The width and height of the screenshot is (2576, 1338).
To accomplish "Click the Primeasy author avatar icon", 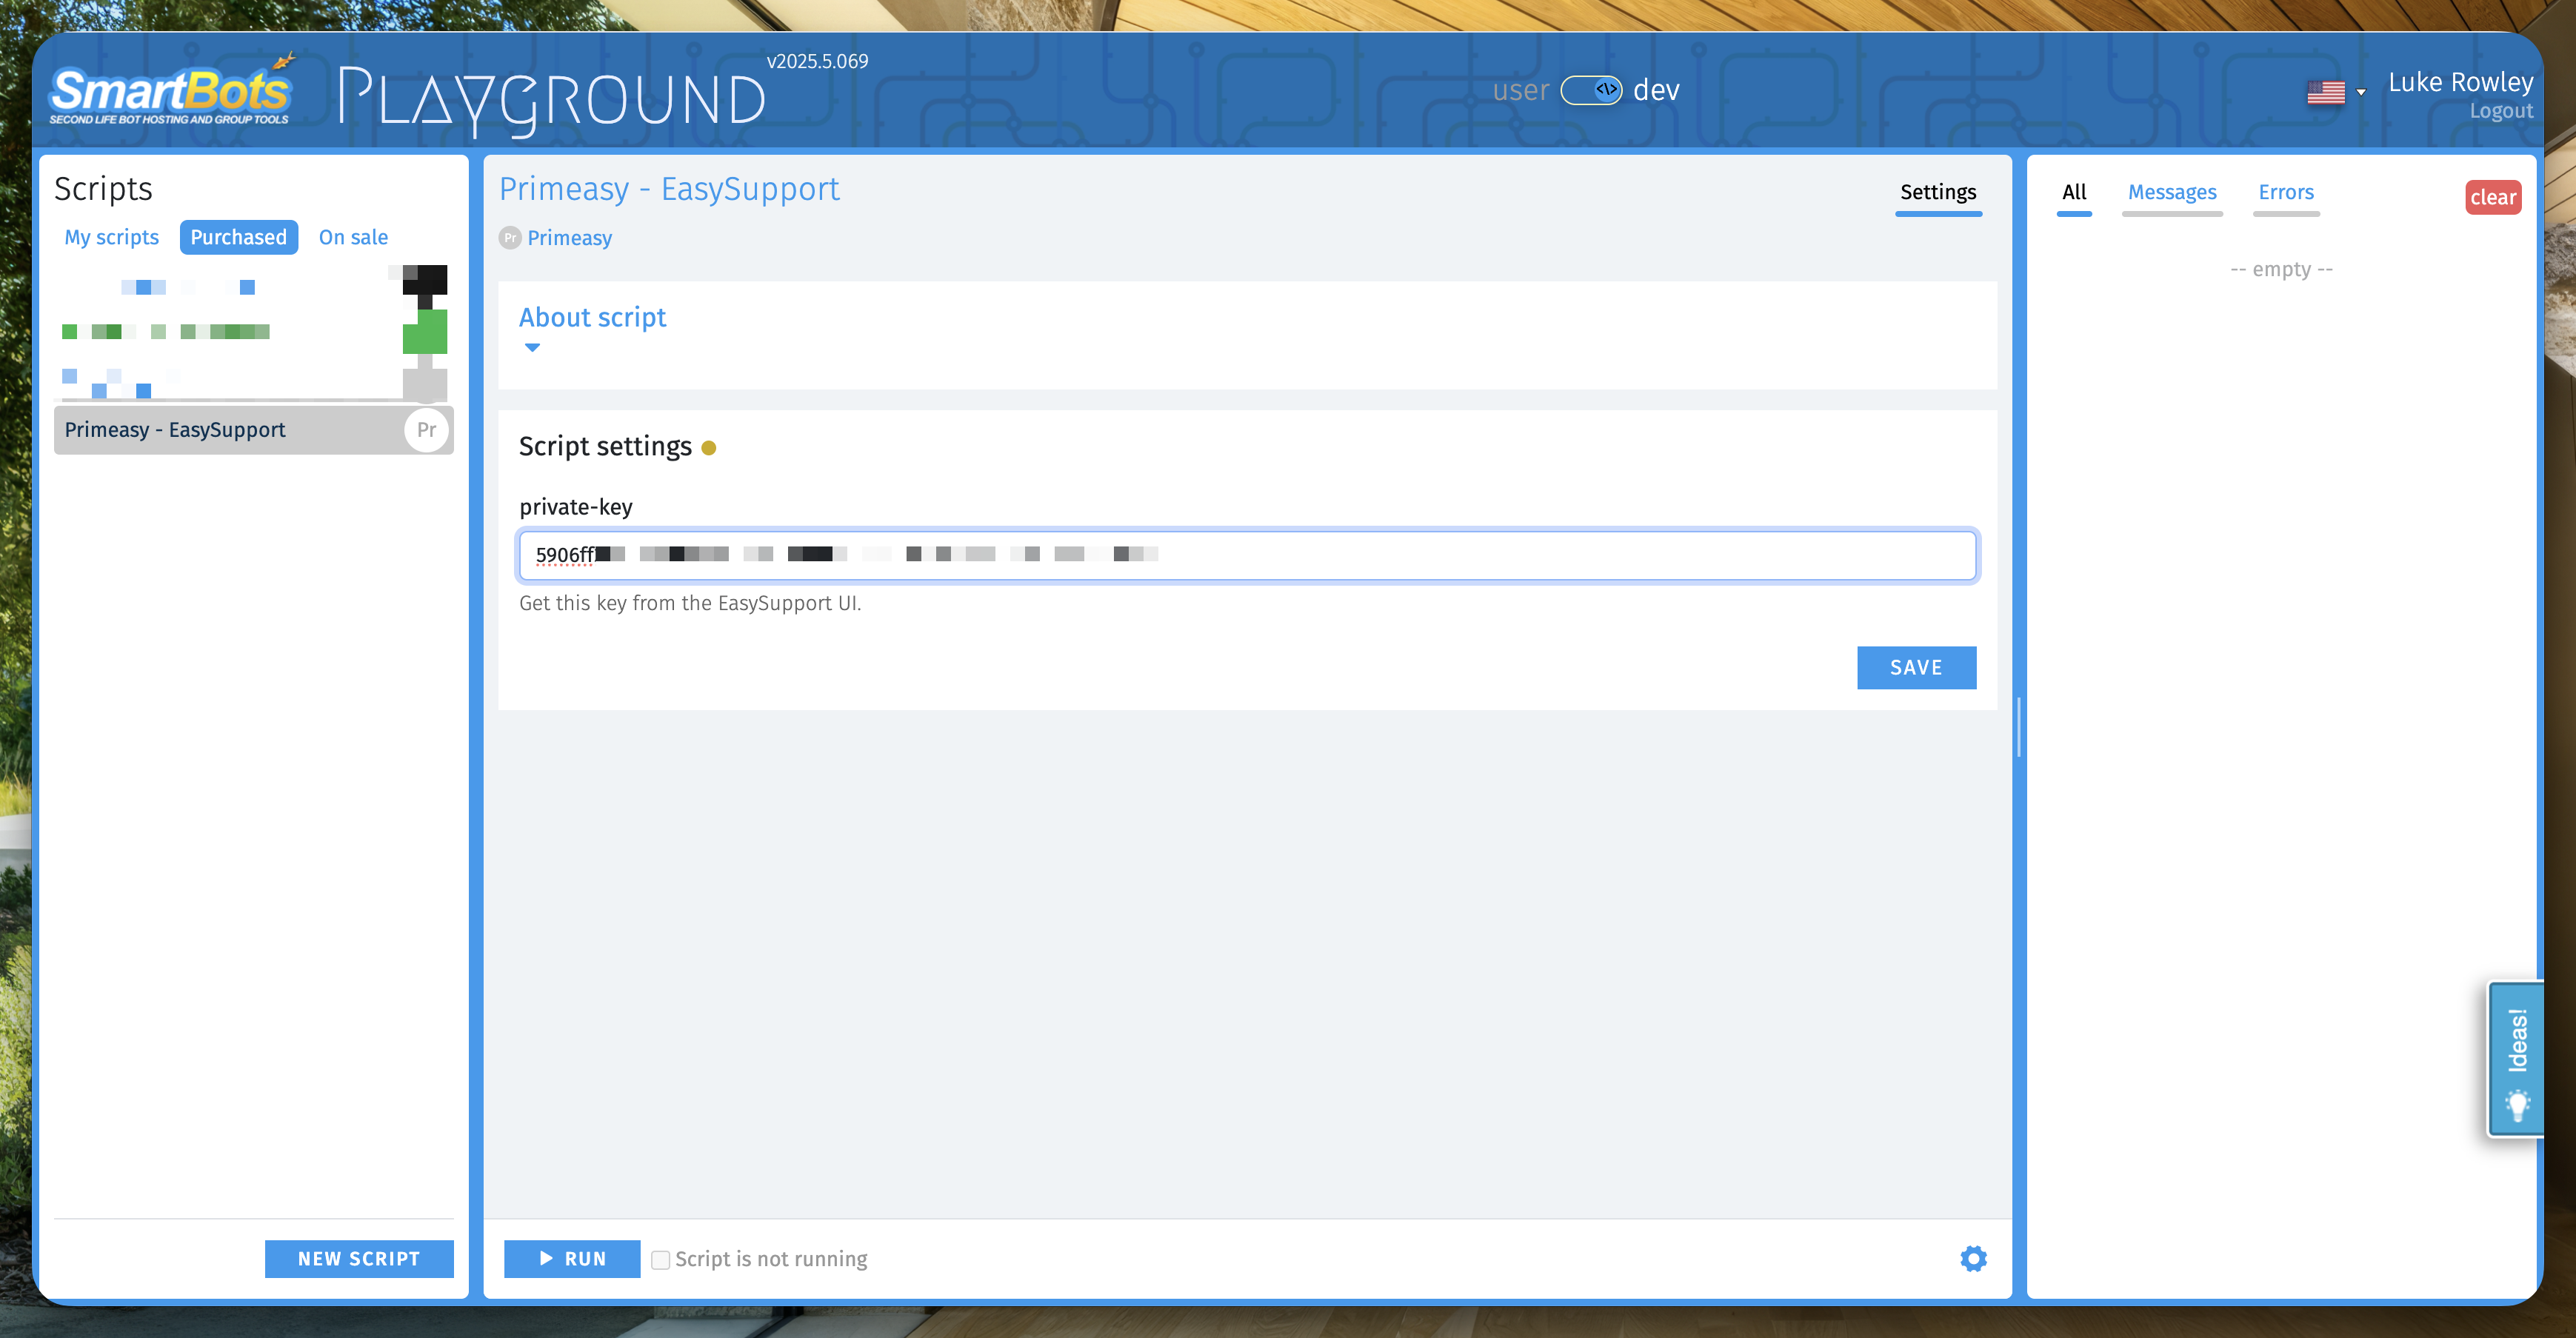I will click(x=510, y=238).
